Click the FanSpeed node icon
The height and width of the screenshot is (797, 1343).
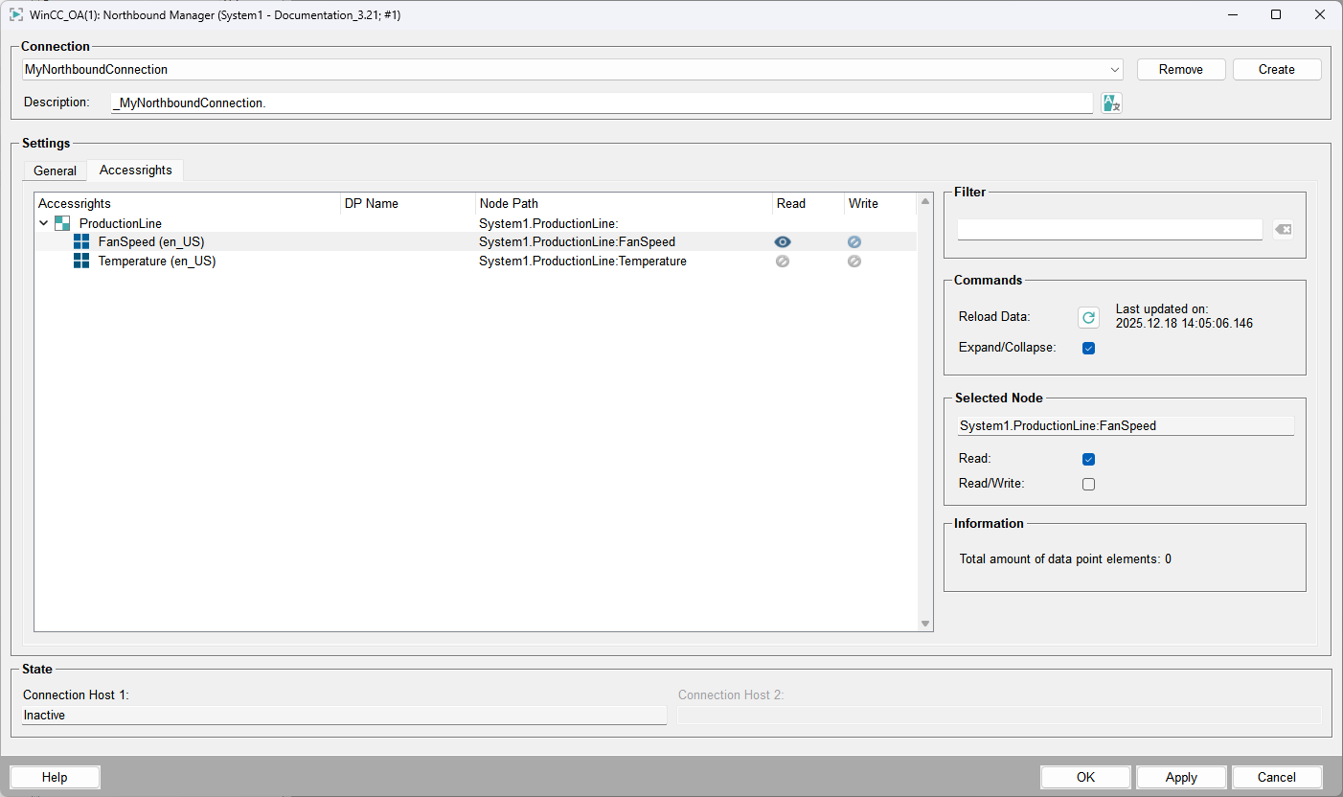81,242
